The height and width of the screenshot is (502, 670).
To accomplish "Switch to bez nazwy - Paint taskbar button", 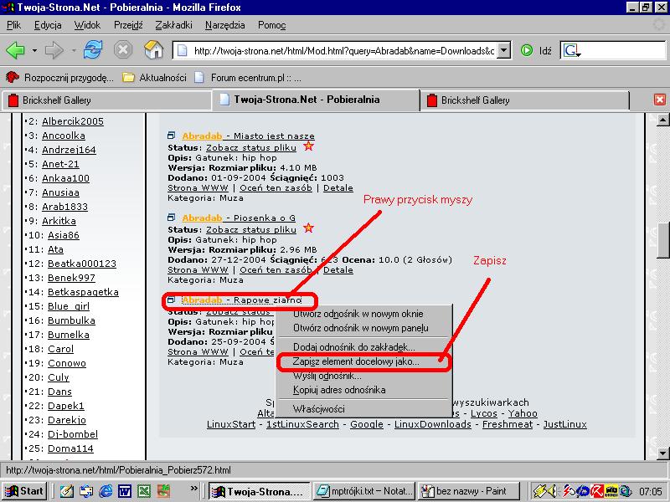I will [469, 491].
